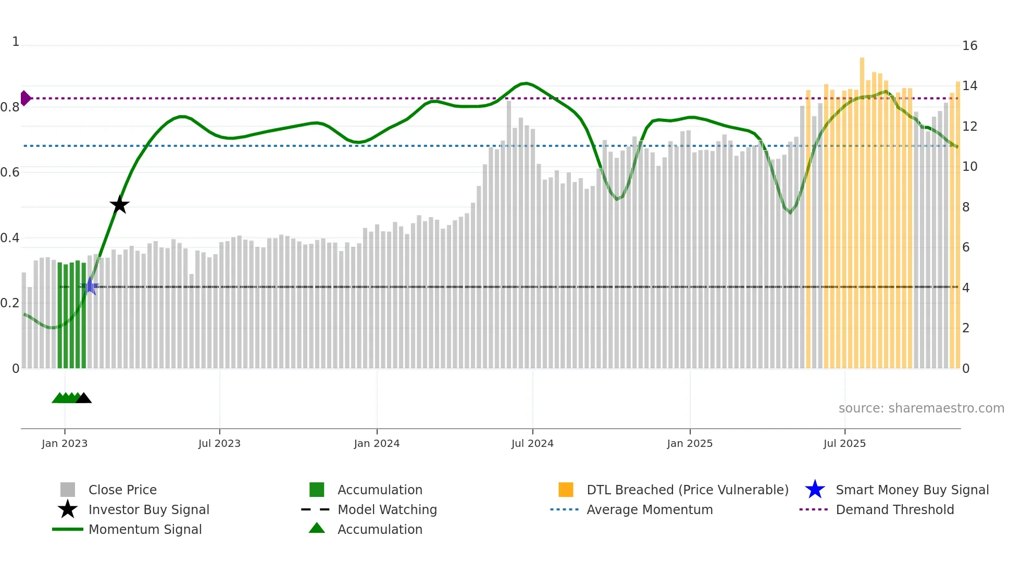Toggle Momentum Signal line visibility in legend
Image resolution: width=1021 pixels, height=574 pixels.
tap(145, 529)
